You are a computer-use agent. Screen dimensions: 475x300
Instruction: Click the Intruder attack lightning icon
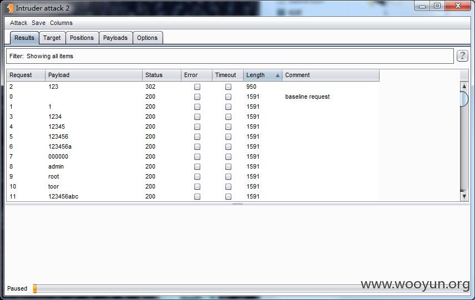[10, 8]
